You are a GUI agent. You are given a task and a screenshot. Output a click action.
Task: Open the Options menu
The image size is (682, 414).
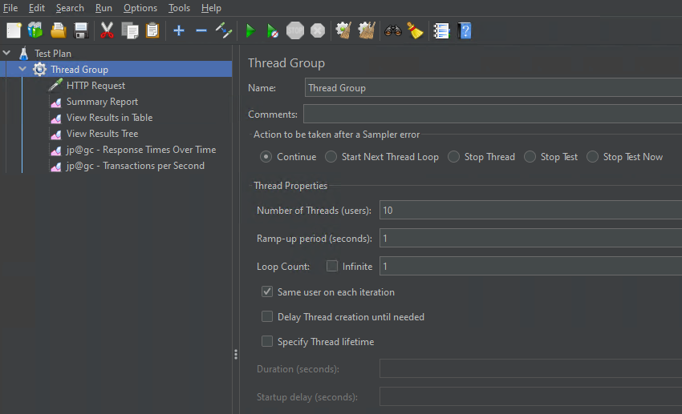(x=140, y=8)
